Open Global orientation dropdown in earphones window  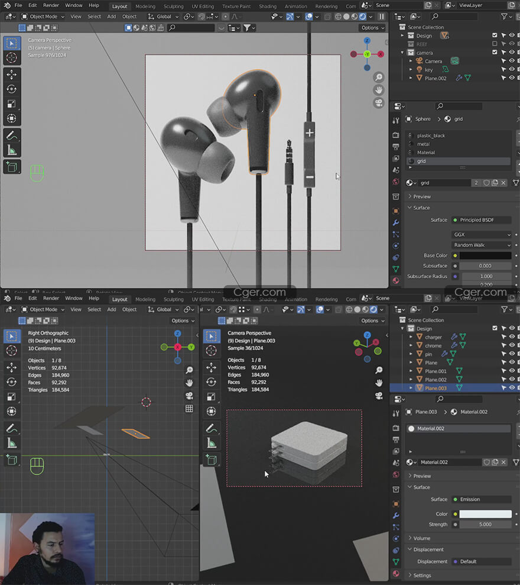point(163,17)
